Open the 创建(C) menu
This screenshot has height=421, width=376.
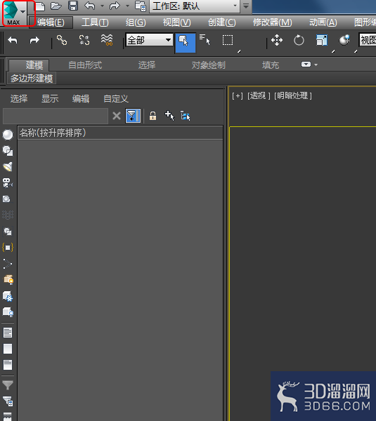(x=221, y=22)
